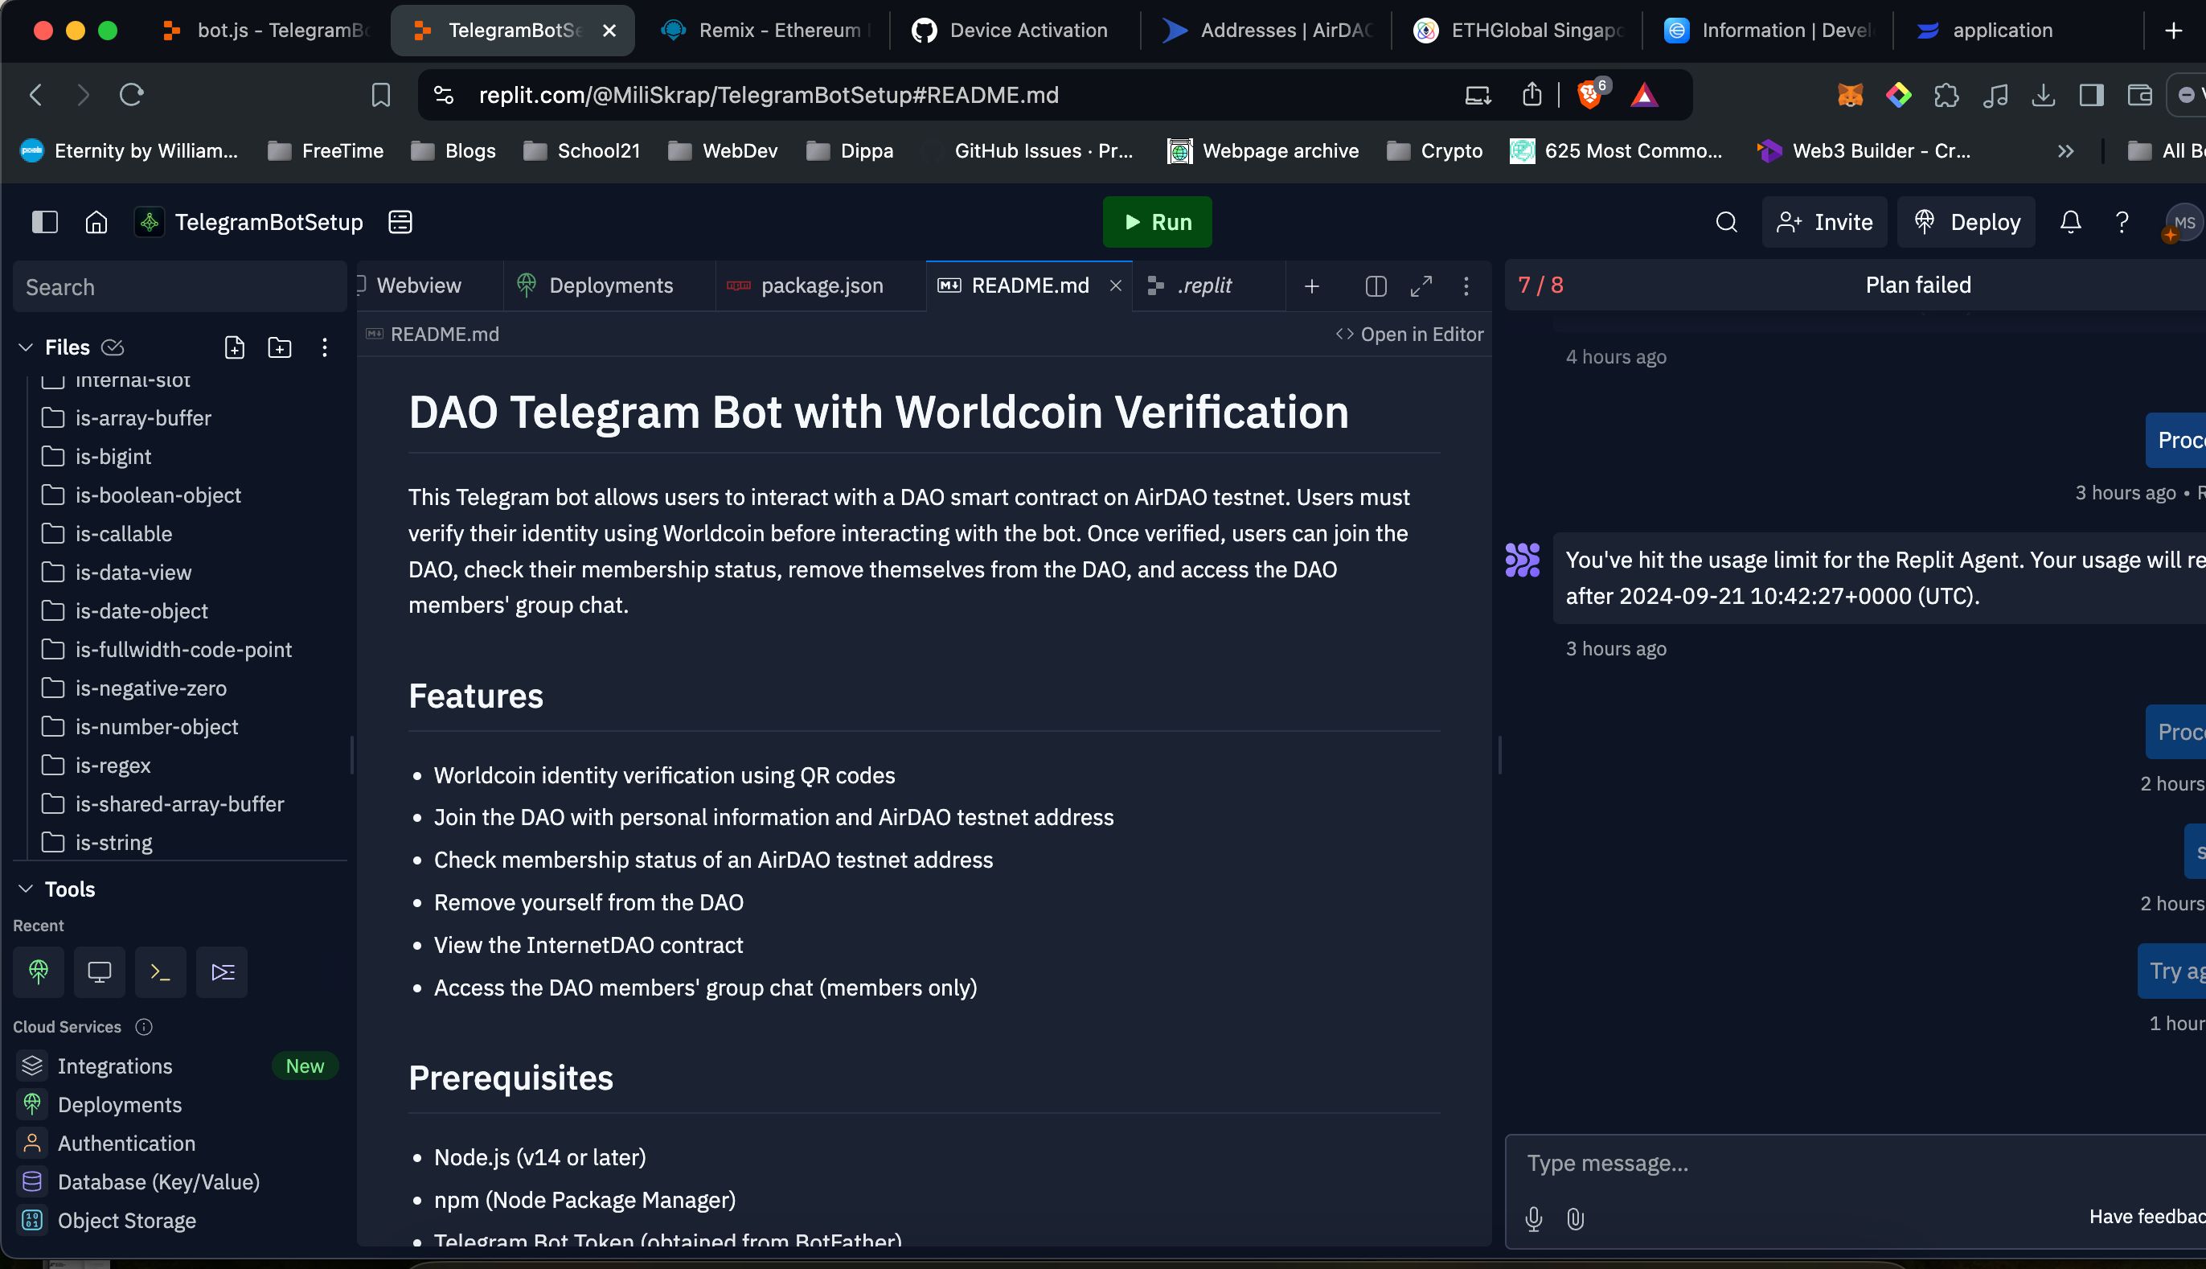The image size is (2206, 1269).
Task: Close the README.md tab
Action: 1115,285
